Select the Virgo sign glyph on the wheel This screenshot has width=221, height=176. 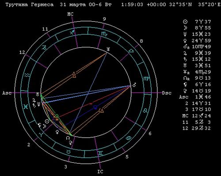(x=147, y=78)
